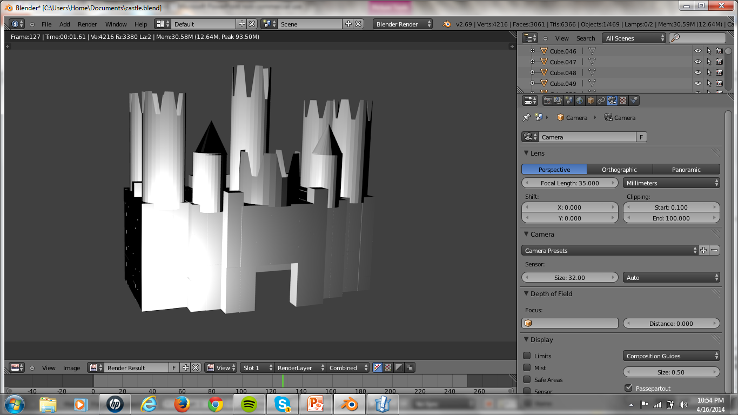
Task: Select the Render Layers properties tab
Action: tap(558, 101)
